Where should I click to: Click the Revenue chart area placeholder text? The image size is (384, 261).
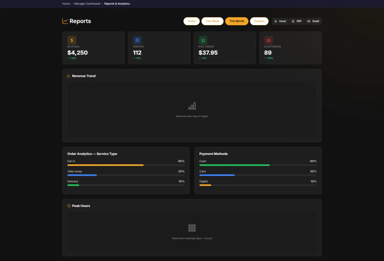pos(192,116)
